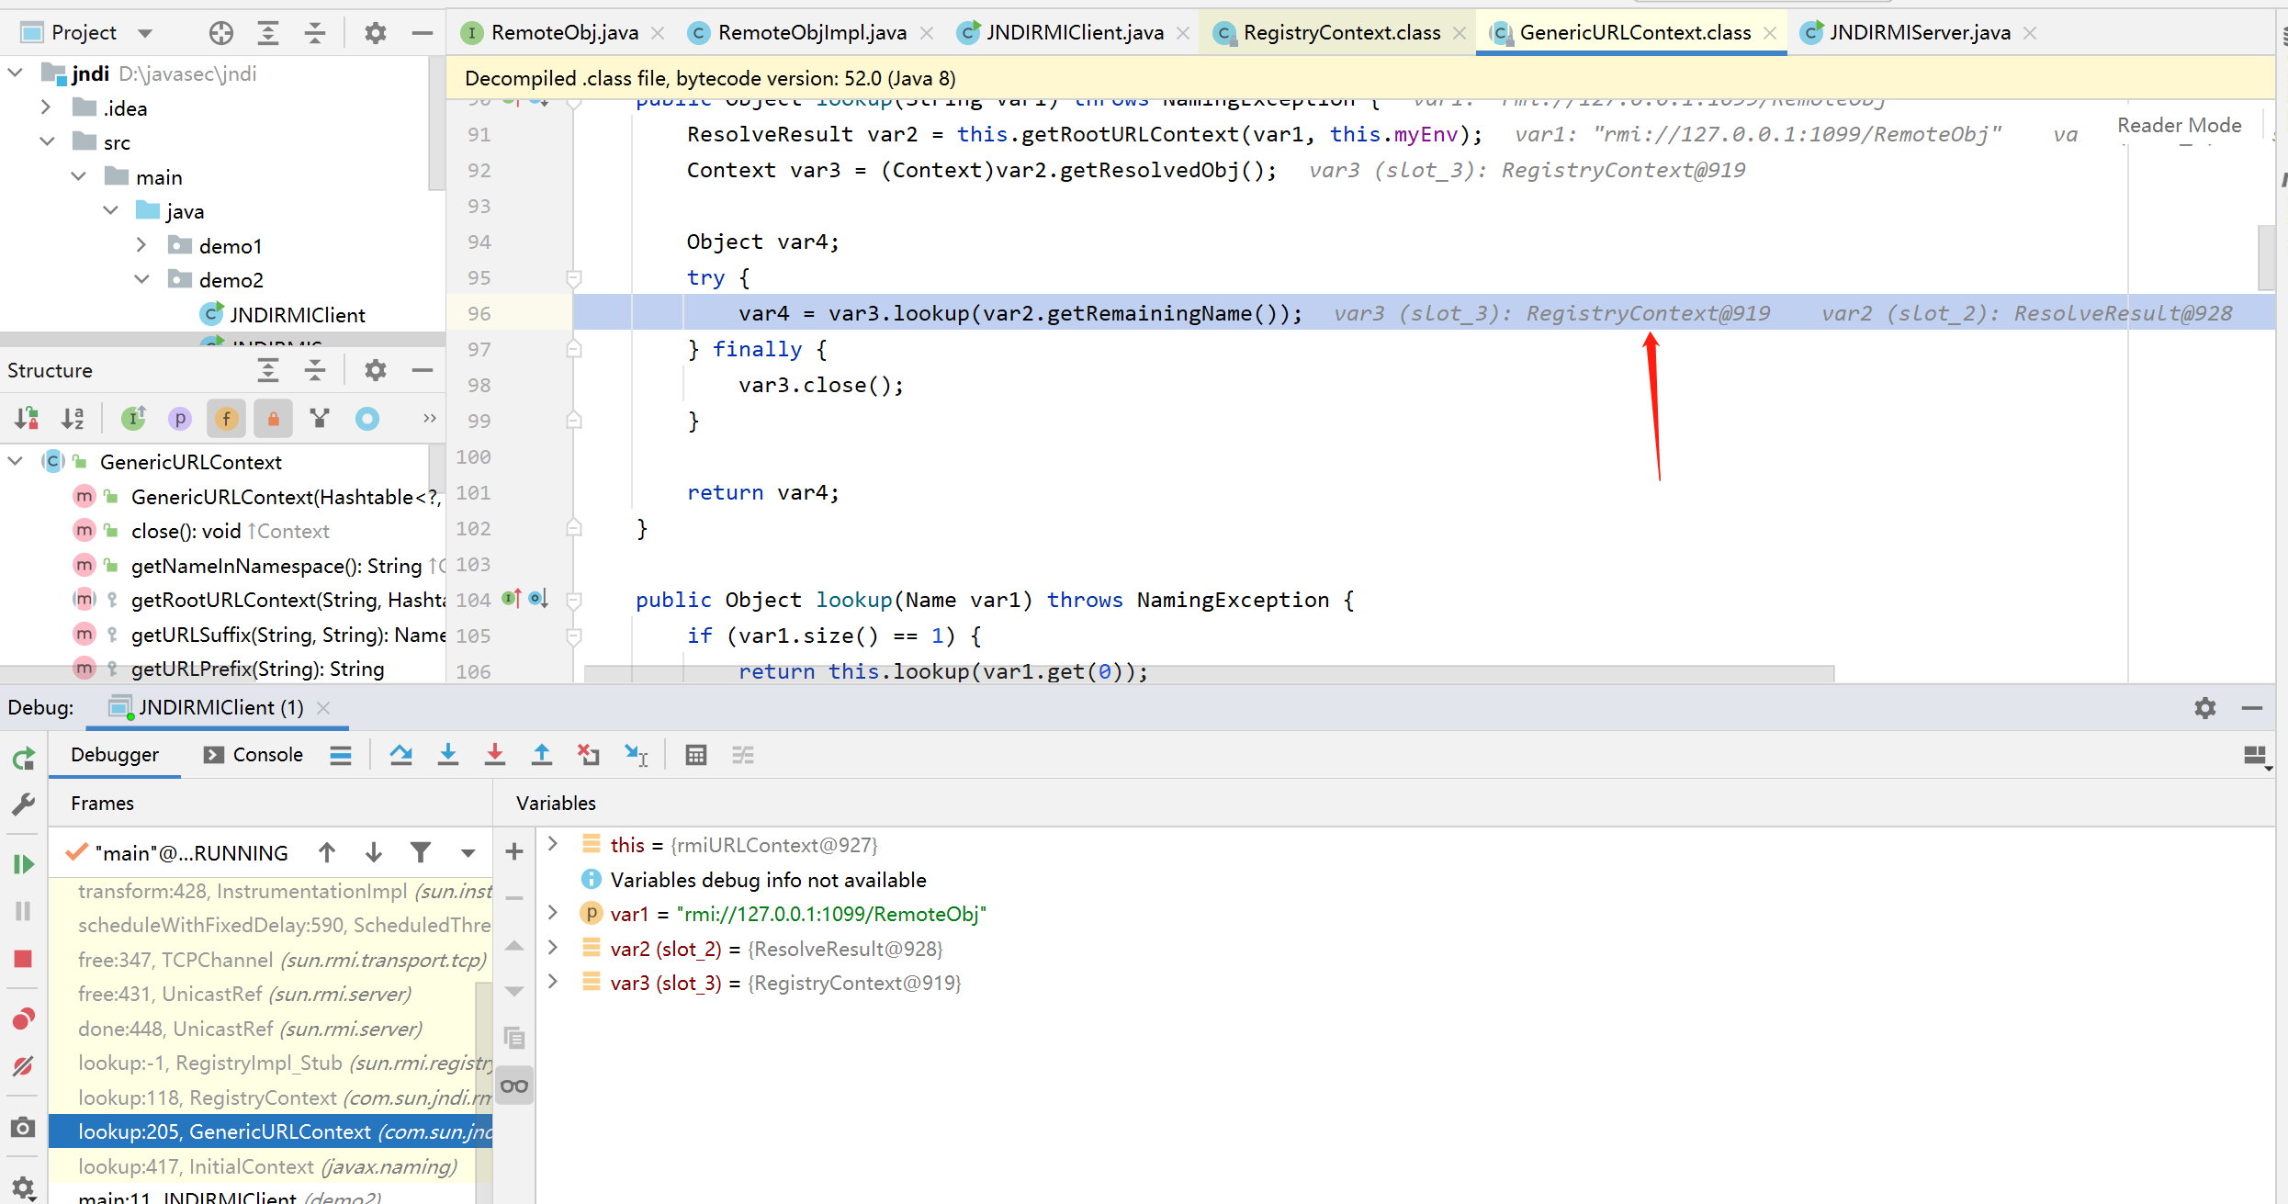Collapse all in Structure panel
Screen dimensions: 2288x1204
[x=315, y=370]
